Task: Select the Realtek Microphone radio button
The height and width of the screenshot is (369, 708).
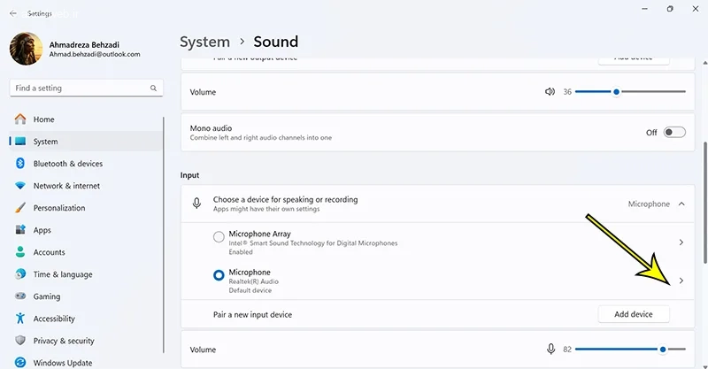Action: coord(219,276)
